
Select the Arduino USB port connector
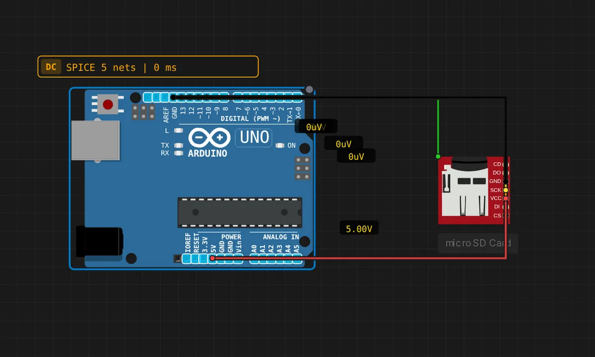(95, 140)
